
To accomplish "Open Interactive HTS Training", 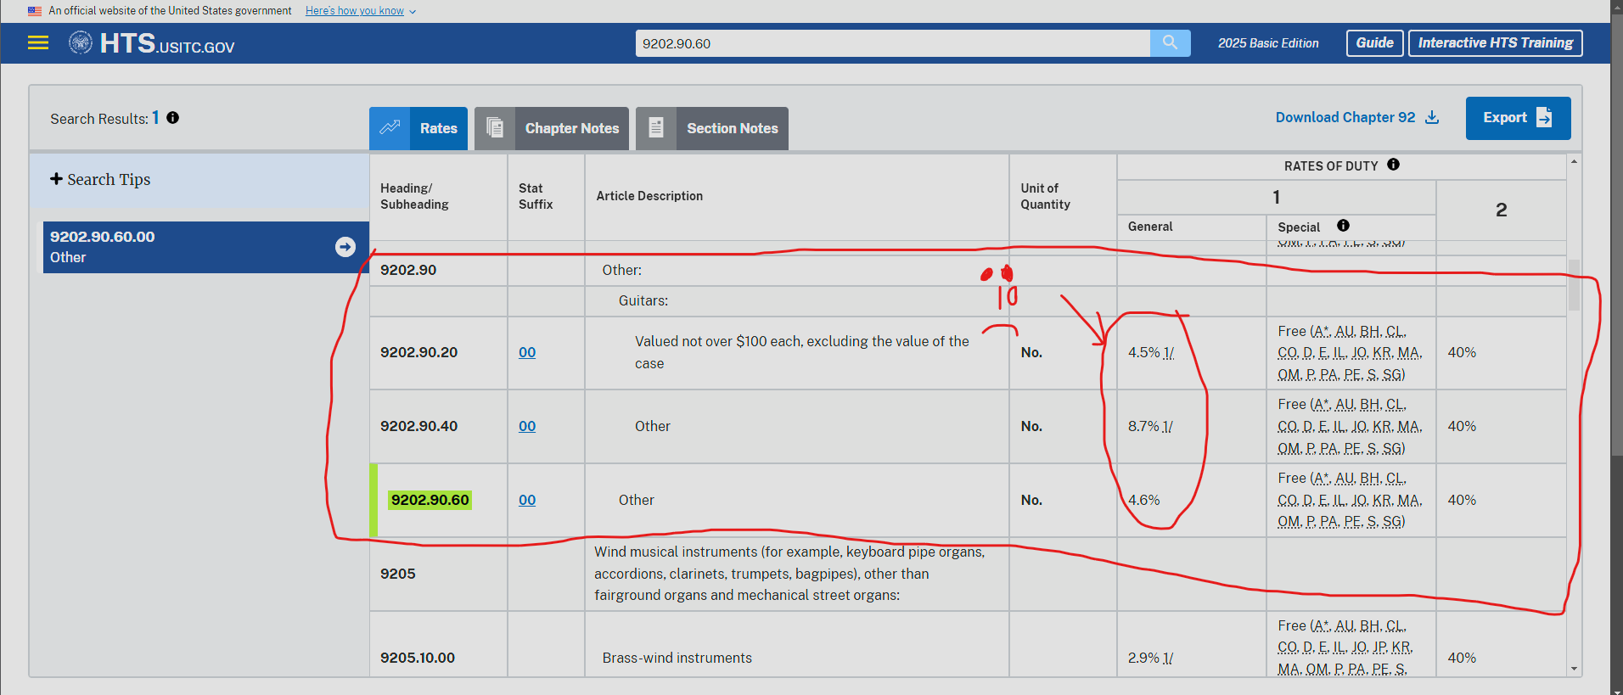I will coord(1495,42).
